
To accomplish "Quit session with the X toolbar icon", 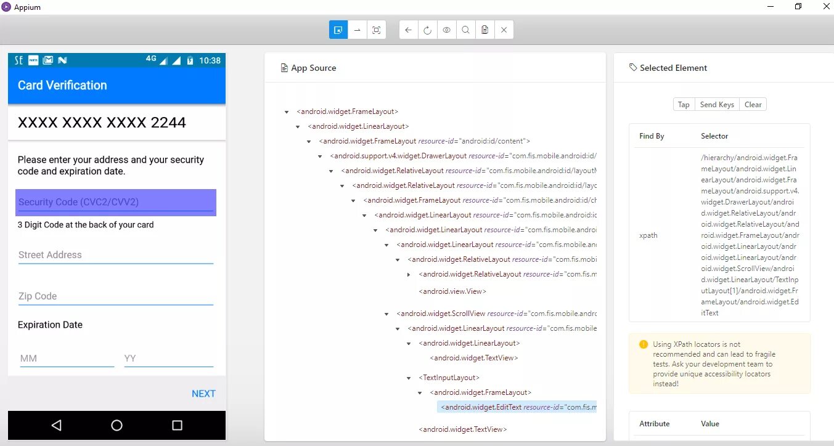I will tap(504, 30).
